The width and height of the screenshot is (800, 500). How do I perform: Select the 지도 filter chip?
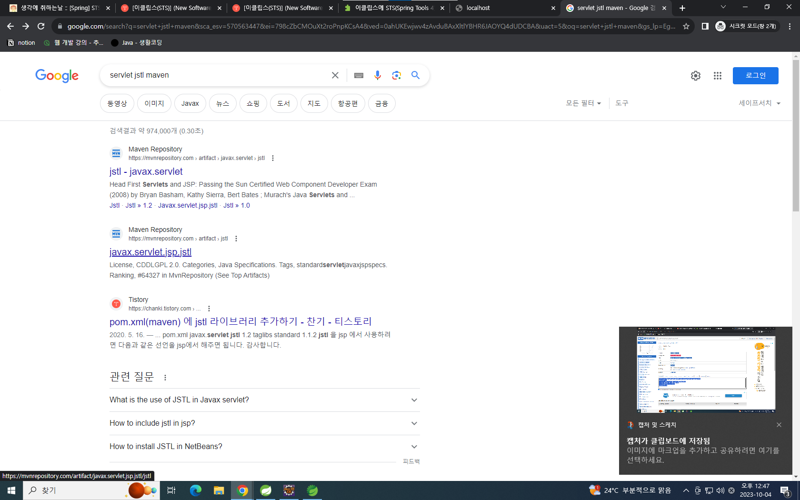pyautogui.click(x=314, y=103)
